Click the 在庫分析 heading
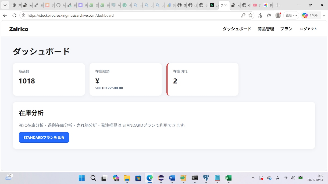 [x=31, y=113]
